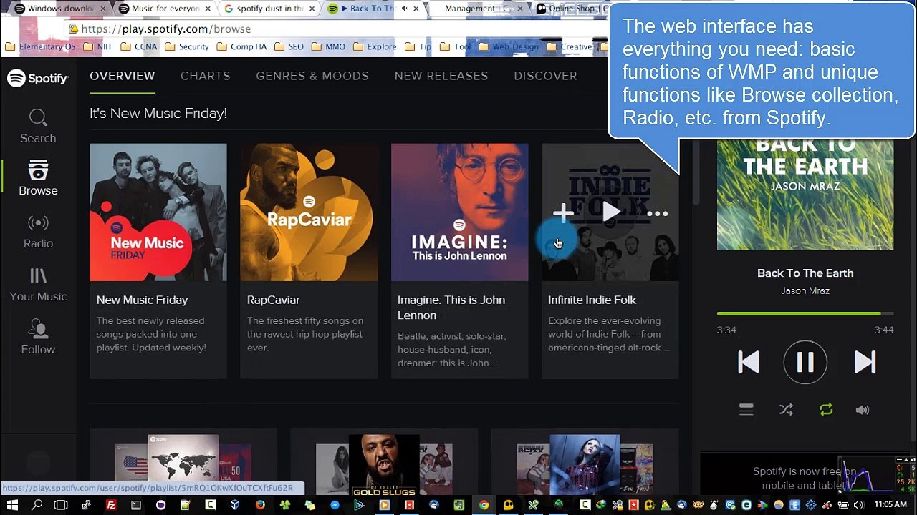Click the Chrome icon on the taskbar
Viewport: 917px width, 515px height.
click(484, 505)
